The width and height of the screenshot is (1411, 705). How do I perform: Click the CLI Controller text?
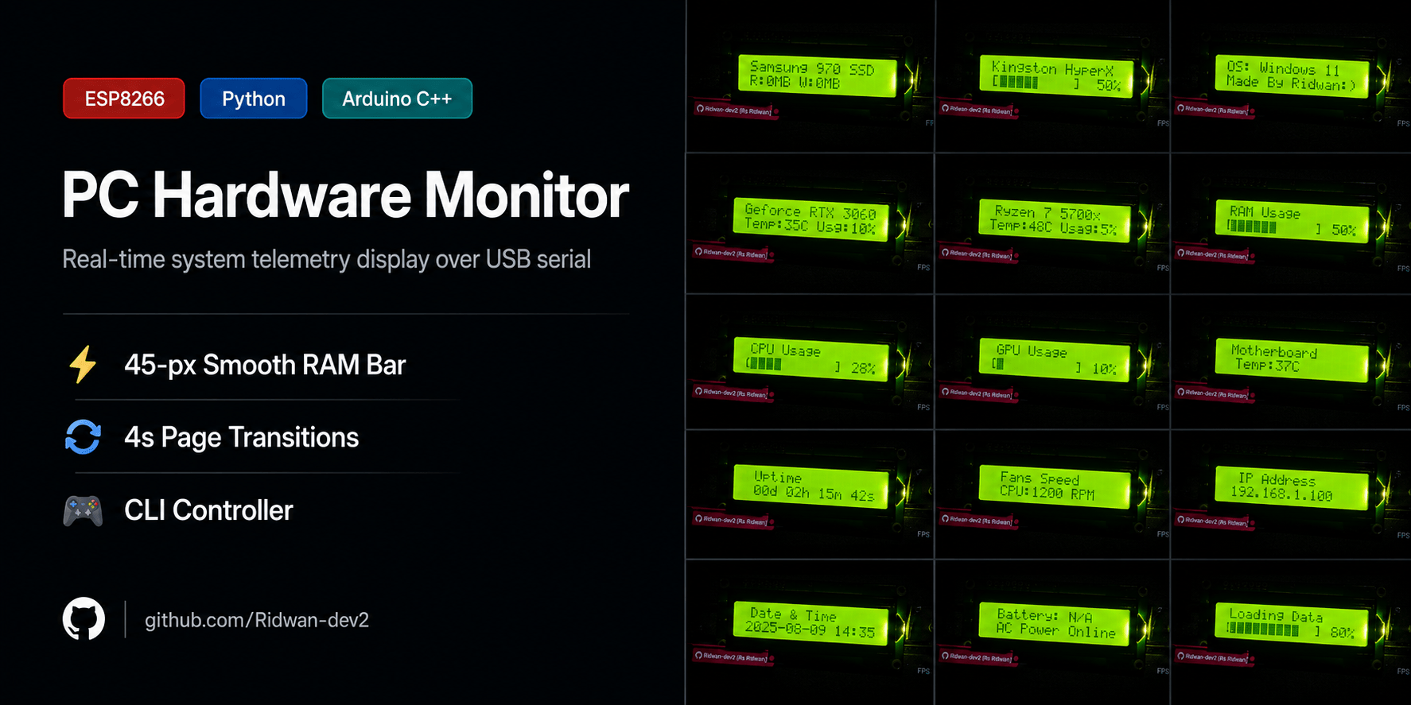tap(208, 510)
